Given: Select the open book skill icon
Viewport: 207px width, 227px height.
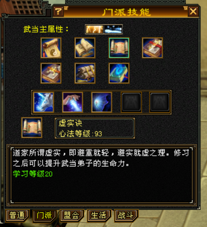Looking at the screenshot, I should pos(85,48).
